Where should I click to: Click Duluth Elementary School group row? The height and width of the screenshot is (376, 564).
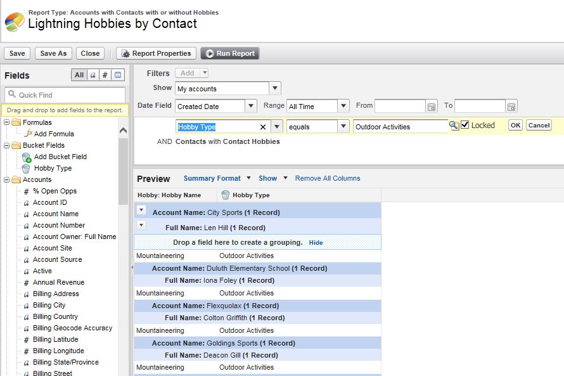click(257, 268)
